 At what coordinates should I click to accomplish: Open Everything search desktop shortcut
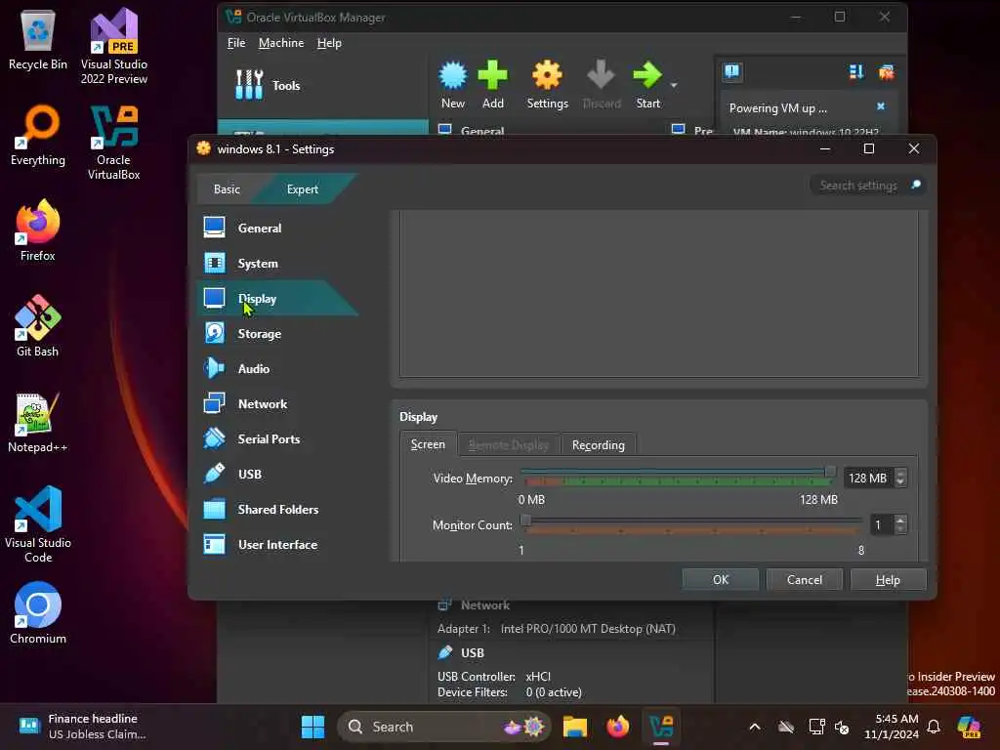point(38,135)
